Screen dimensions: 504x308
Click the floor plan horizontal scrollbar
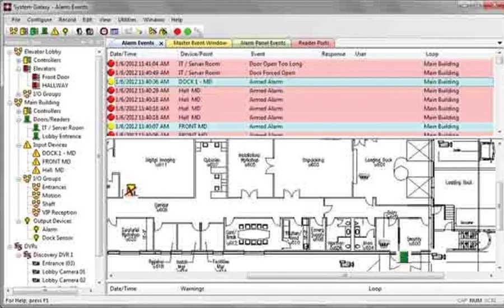pos(345,276)
